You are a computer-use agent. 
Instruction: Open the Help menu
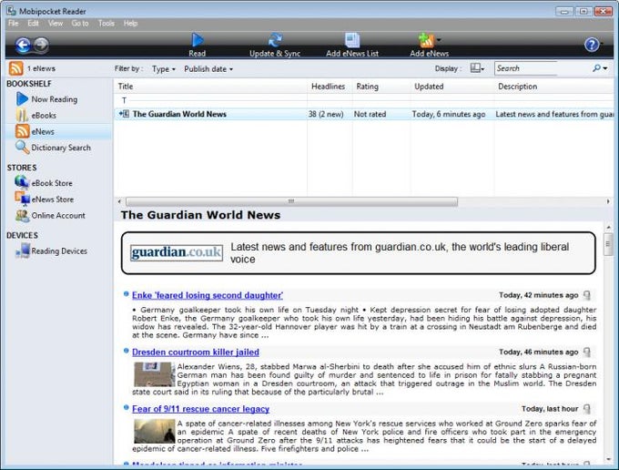tap(130, 24)
